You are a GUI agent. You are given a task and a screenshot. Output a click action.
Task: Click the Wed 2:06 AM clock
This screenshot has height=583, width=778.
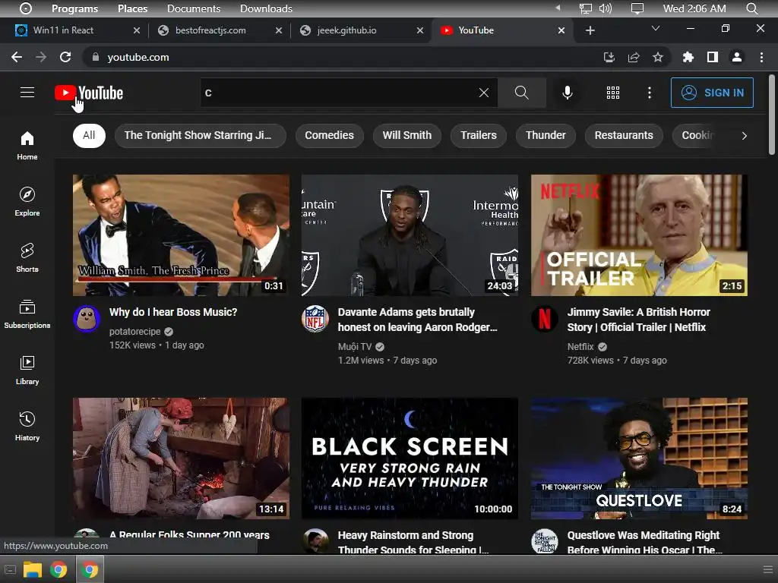[694, 8]
